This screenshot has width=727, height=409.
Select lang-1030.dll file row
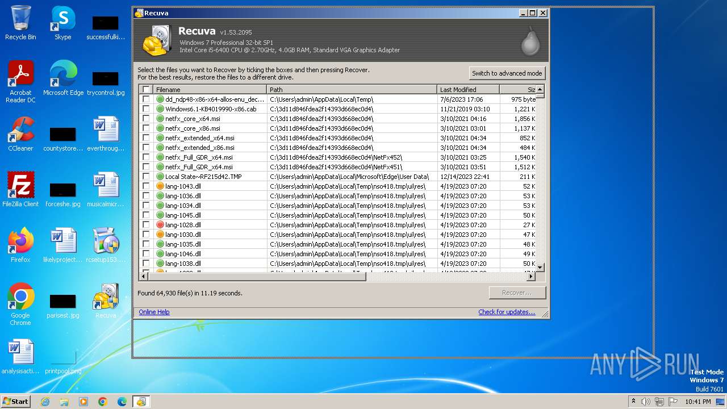(x=337, y=235)
